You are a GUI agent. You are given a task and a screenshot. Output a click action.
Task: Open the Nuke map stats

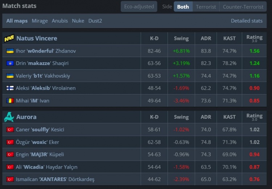pos(78,21)
